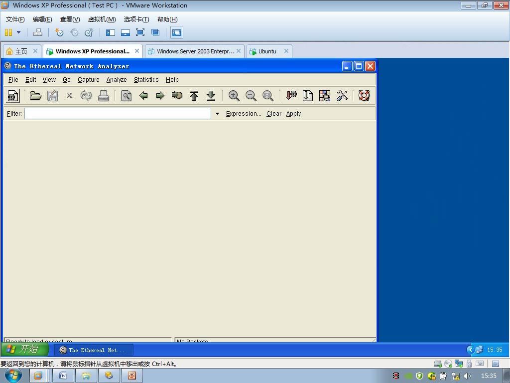The height and width of the screenshot is (383, 510).
Task: Switch to 主页 home tab
Action: point(21,51)
